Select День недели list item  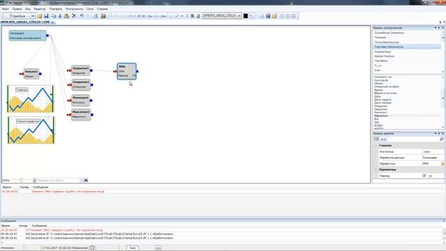383,100
